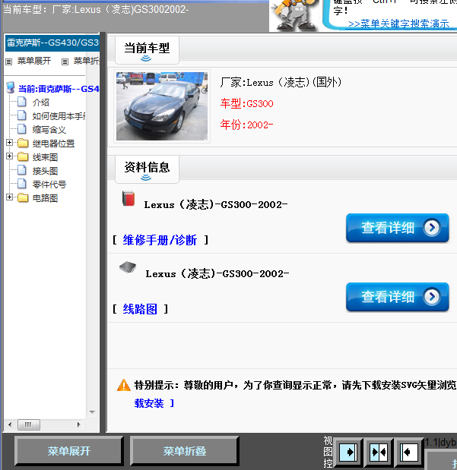Expand the 继电器位置 folder node
The width and height of the screenshot is (457, 470).
(x=9, y=143)
